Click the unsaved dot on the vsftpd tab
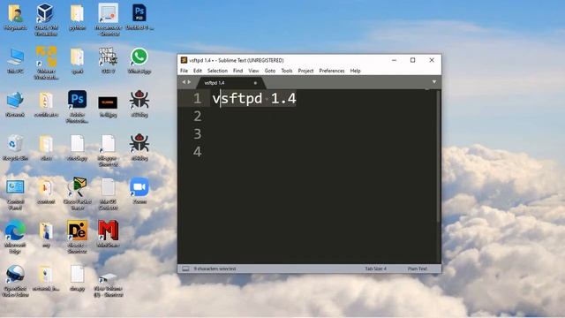565x318 pixels. [x=255, y=83]
